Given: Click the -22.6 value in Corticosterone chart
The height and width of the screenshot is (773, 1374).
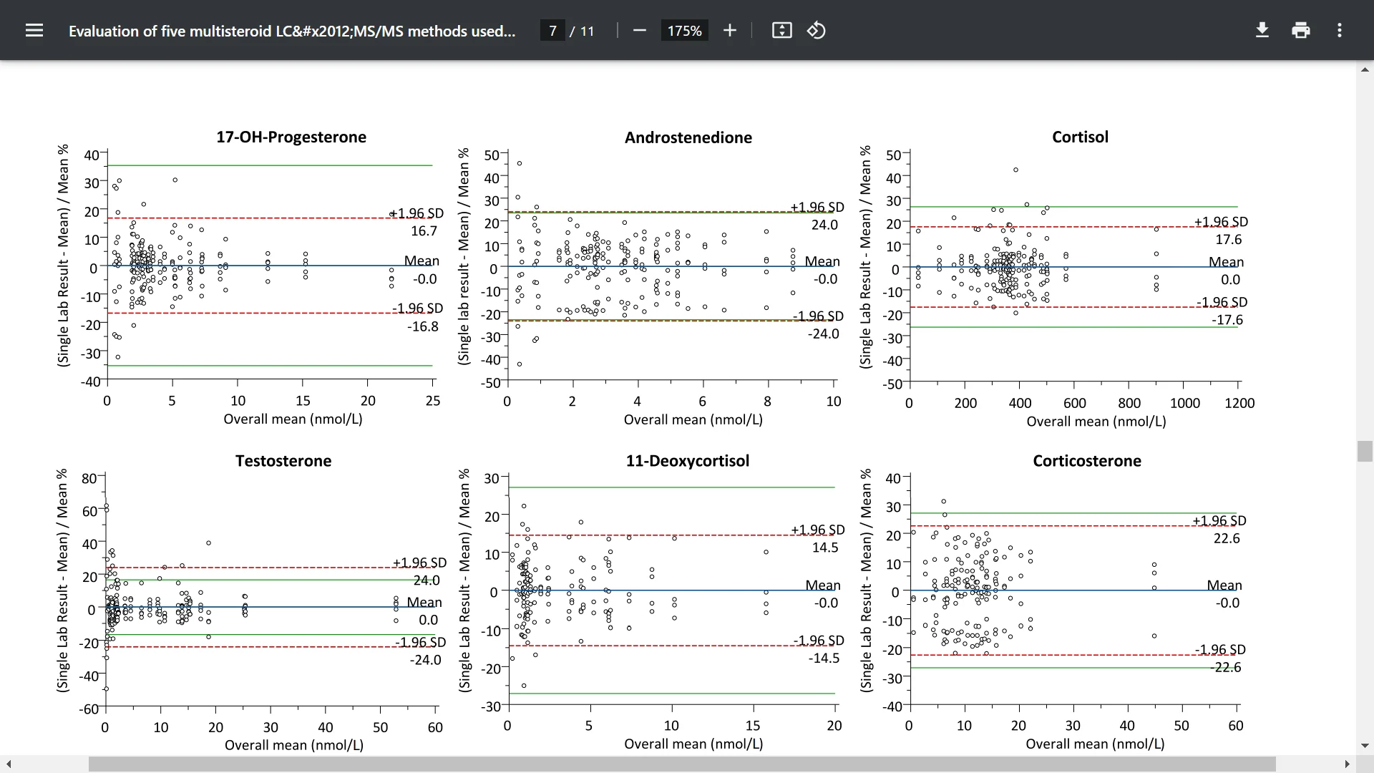Looking at the screenshot, I should [1226, 668].
